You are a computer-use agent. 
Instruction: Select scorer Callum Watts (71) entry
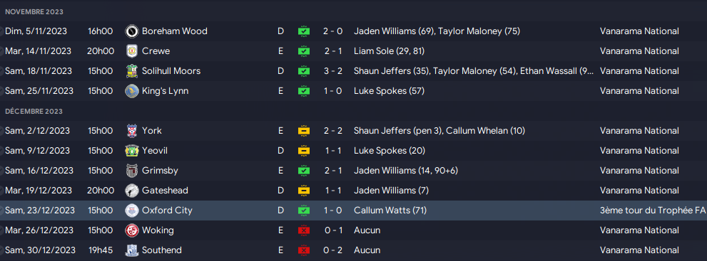click(390, 211)
